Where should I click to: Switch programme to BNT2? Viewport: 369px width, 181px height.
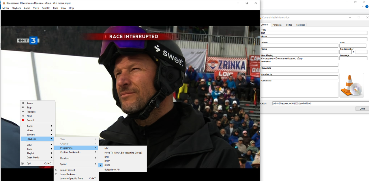click(x=122, y=161)
